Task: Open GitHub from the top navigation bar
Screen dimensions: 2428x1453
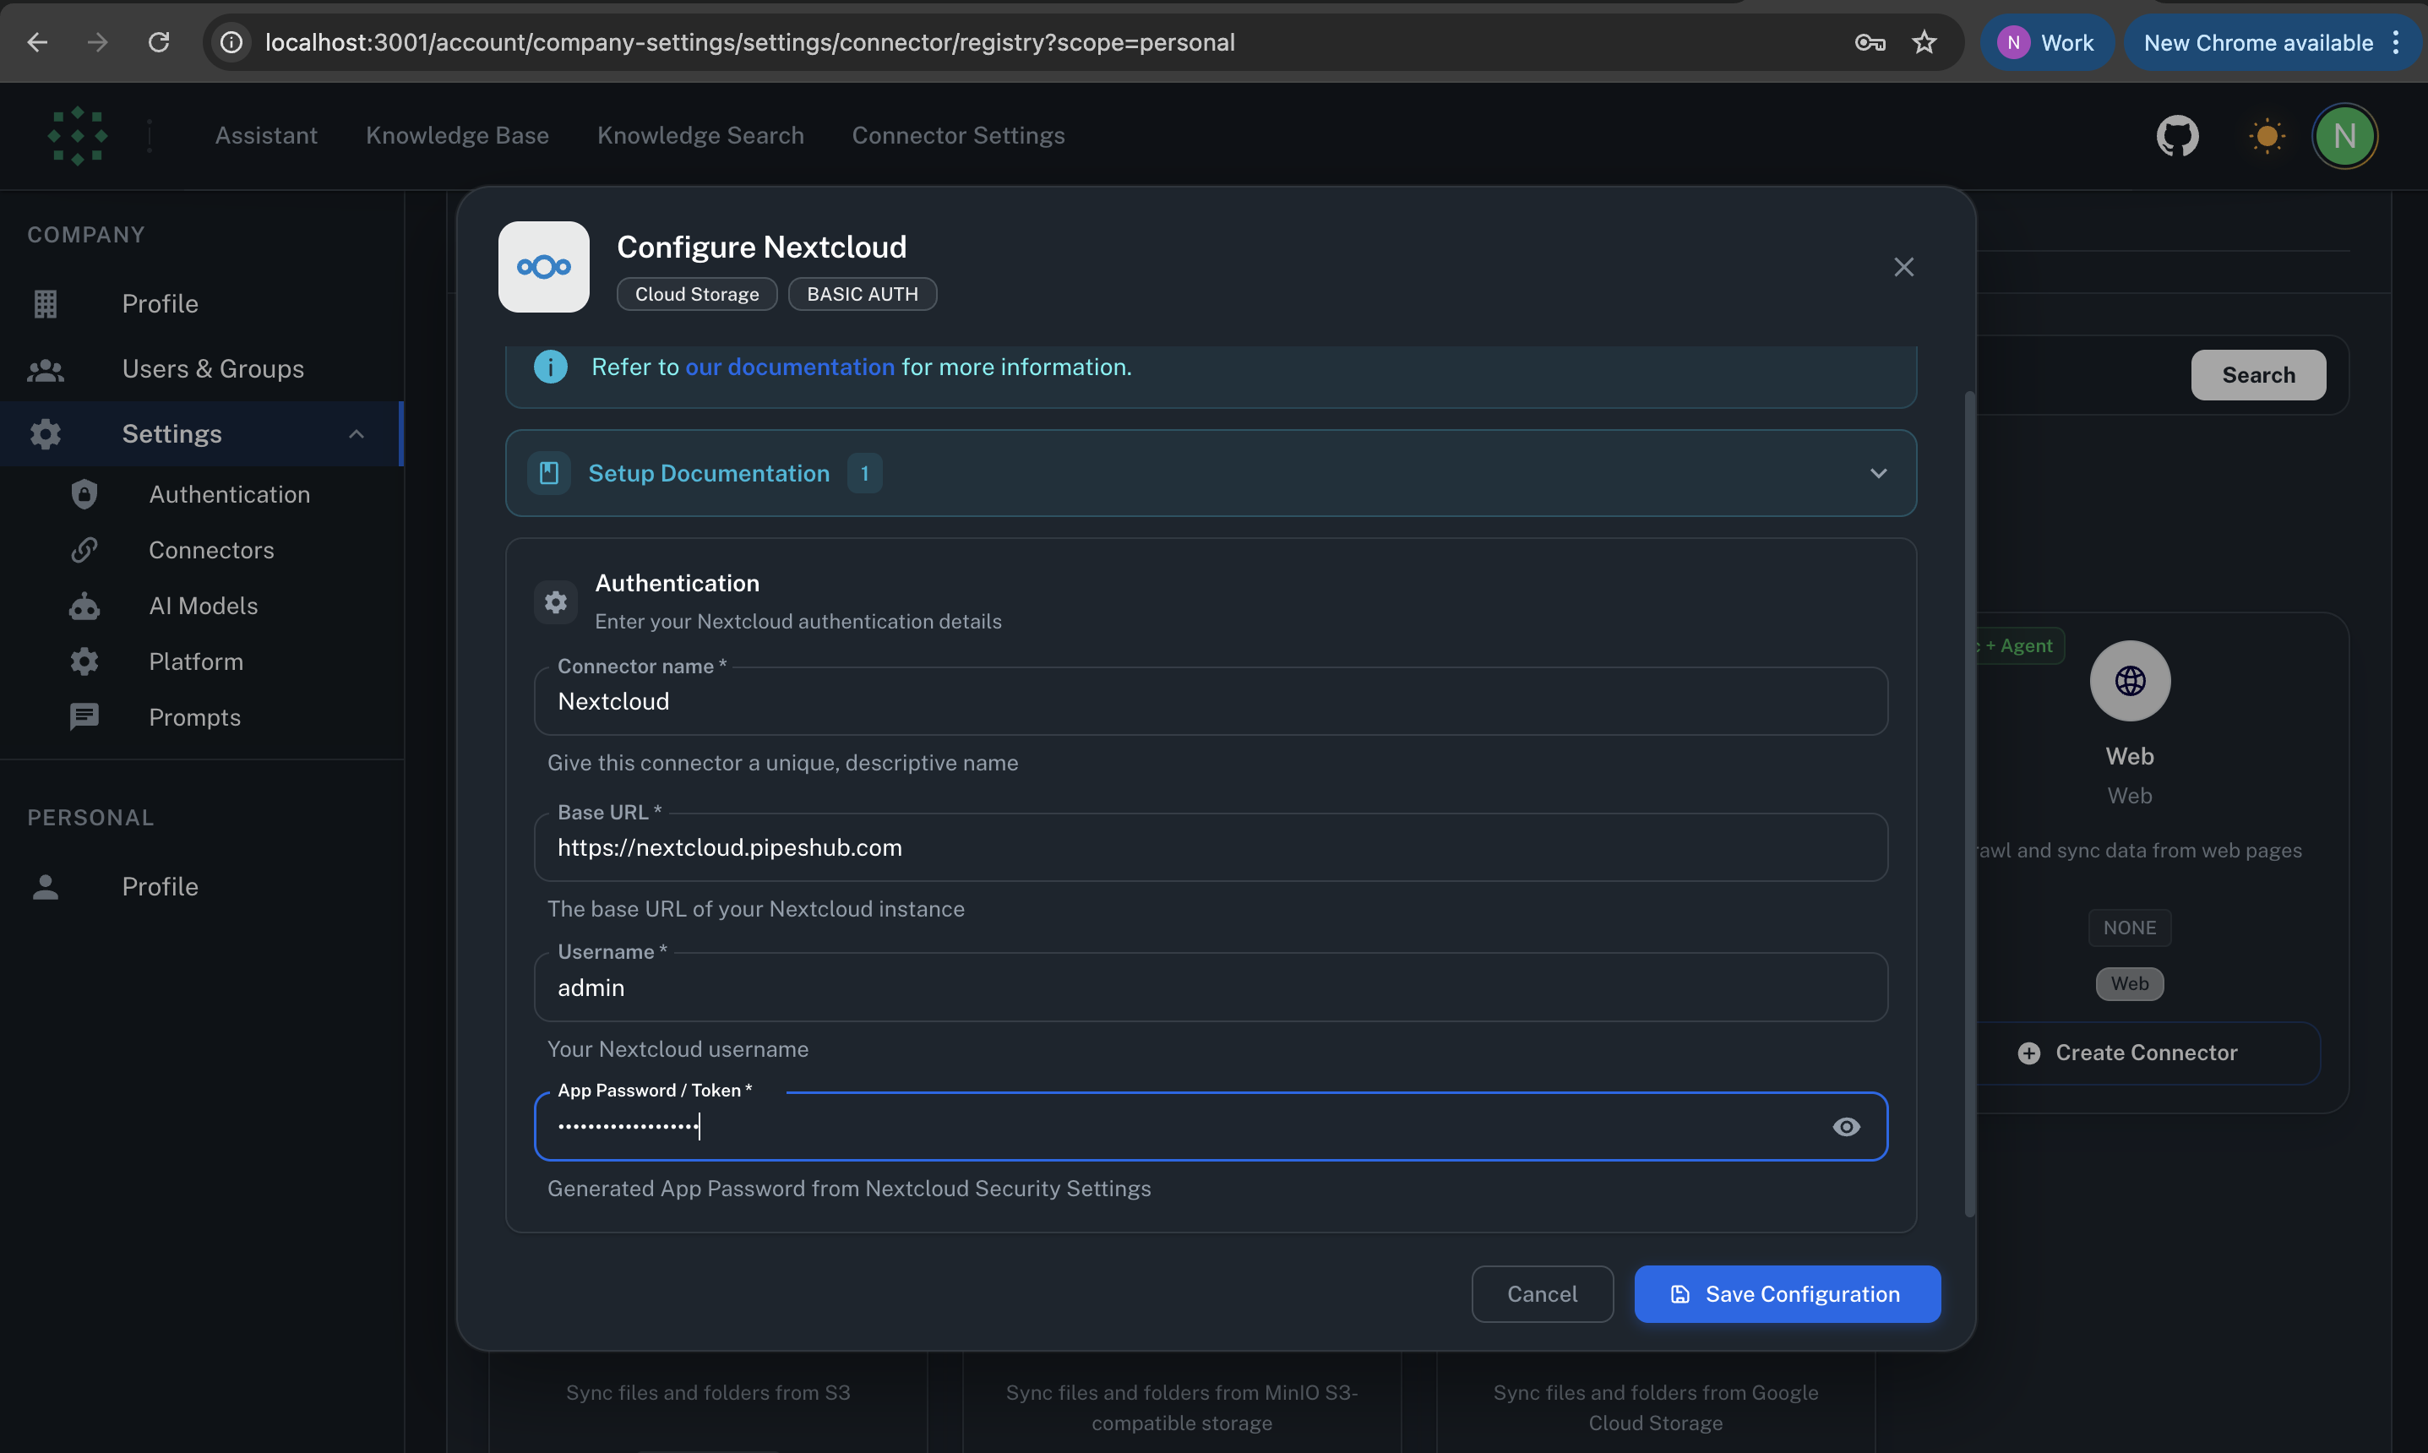Action: click(2176, 136)
